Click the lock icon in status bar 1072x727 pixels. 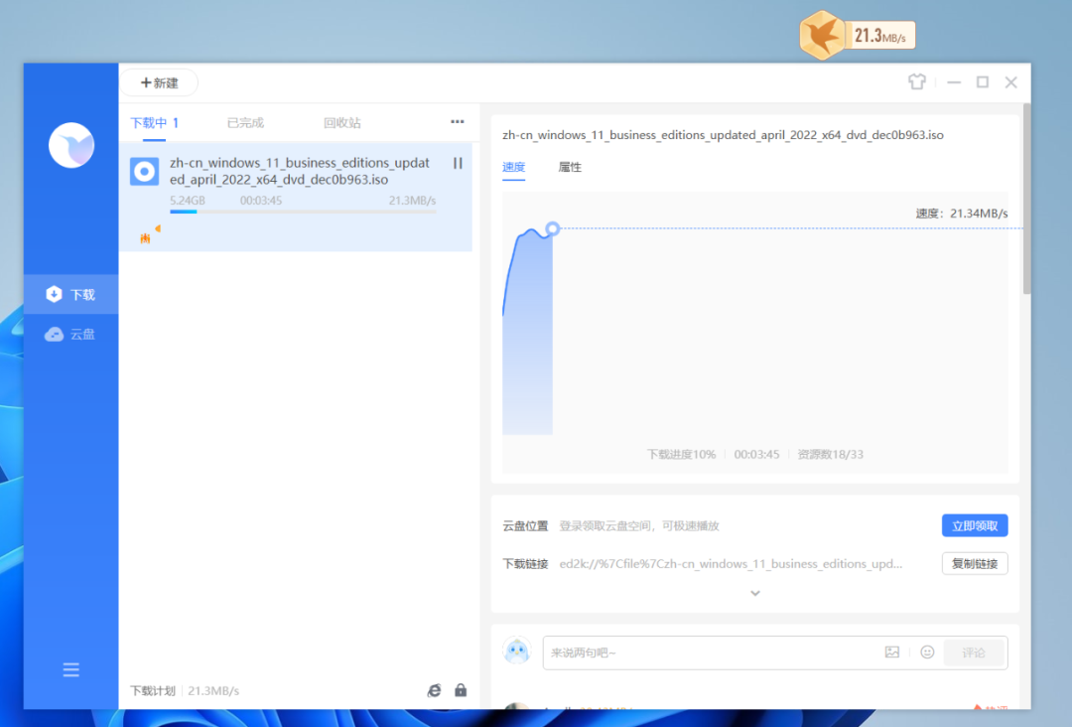coord(461,690)
